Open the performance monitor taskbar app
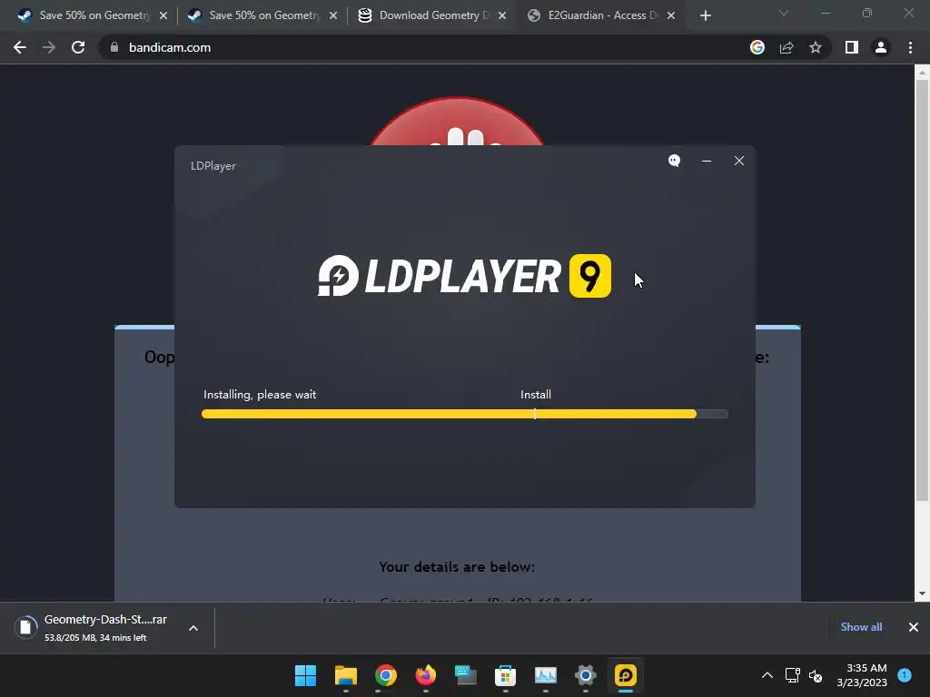Screen dimensions: 930x697 (x=546, y=675)
